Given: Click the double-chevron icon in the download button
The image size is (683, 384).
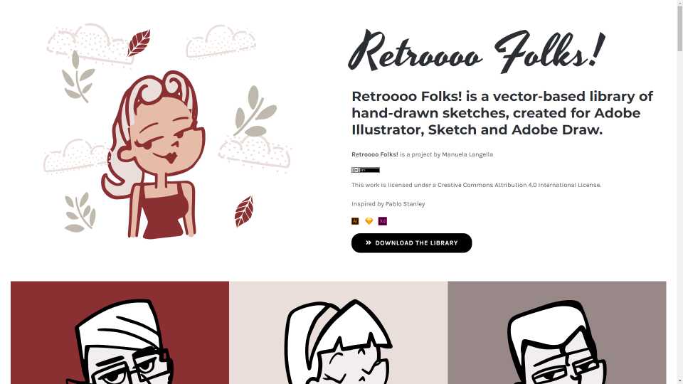Looking at the screenshot, I should click(x=369, y=242).
